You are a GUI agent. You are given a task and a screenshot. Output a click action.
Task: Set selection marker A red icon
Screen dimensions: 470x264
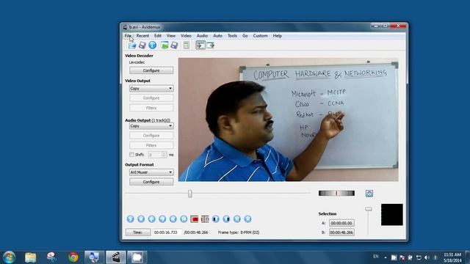click(194, 219)
